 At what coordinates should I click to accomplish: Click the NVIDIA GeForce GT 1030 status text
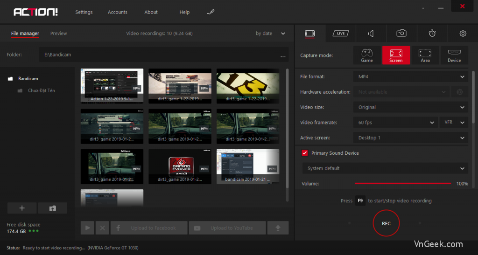coord(113,248)
